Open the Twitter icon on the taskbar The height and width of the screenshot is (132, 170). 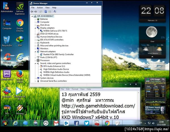(87, 123)
